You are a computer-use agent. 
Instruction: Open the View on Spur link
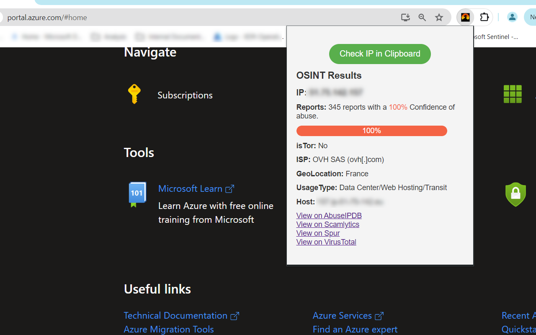[x=318, y=233]
